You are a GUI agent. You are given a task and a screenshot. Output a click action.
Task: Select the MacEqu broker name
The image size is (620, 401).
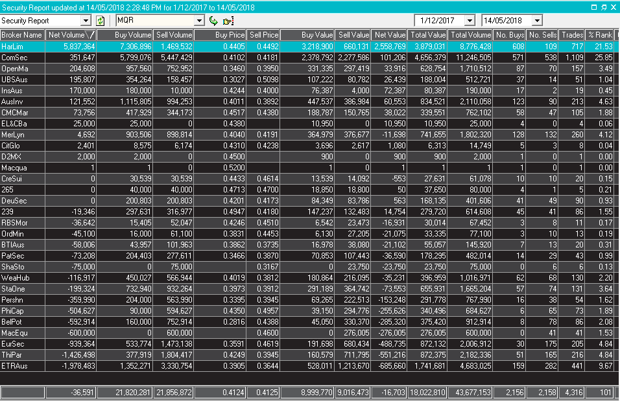tap(15, 334)
